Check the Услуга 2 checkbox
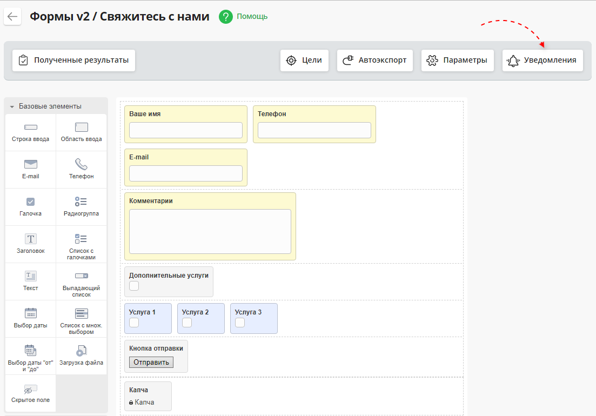Image resolution: width=596 pixels, height=416 pixels. point(187,323)
